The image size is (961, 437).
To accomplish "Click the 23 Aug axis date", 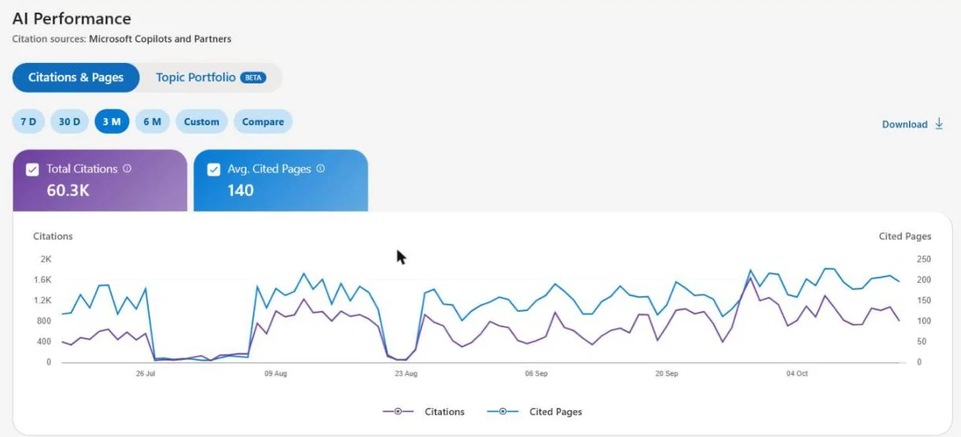I will pos(406,373).
